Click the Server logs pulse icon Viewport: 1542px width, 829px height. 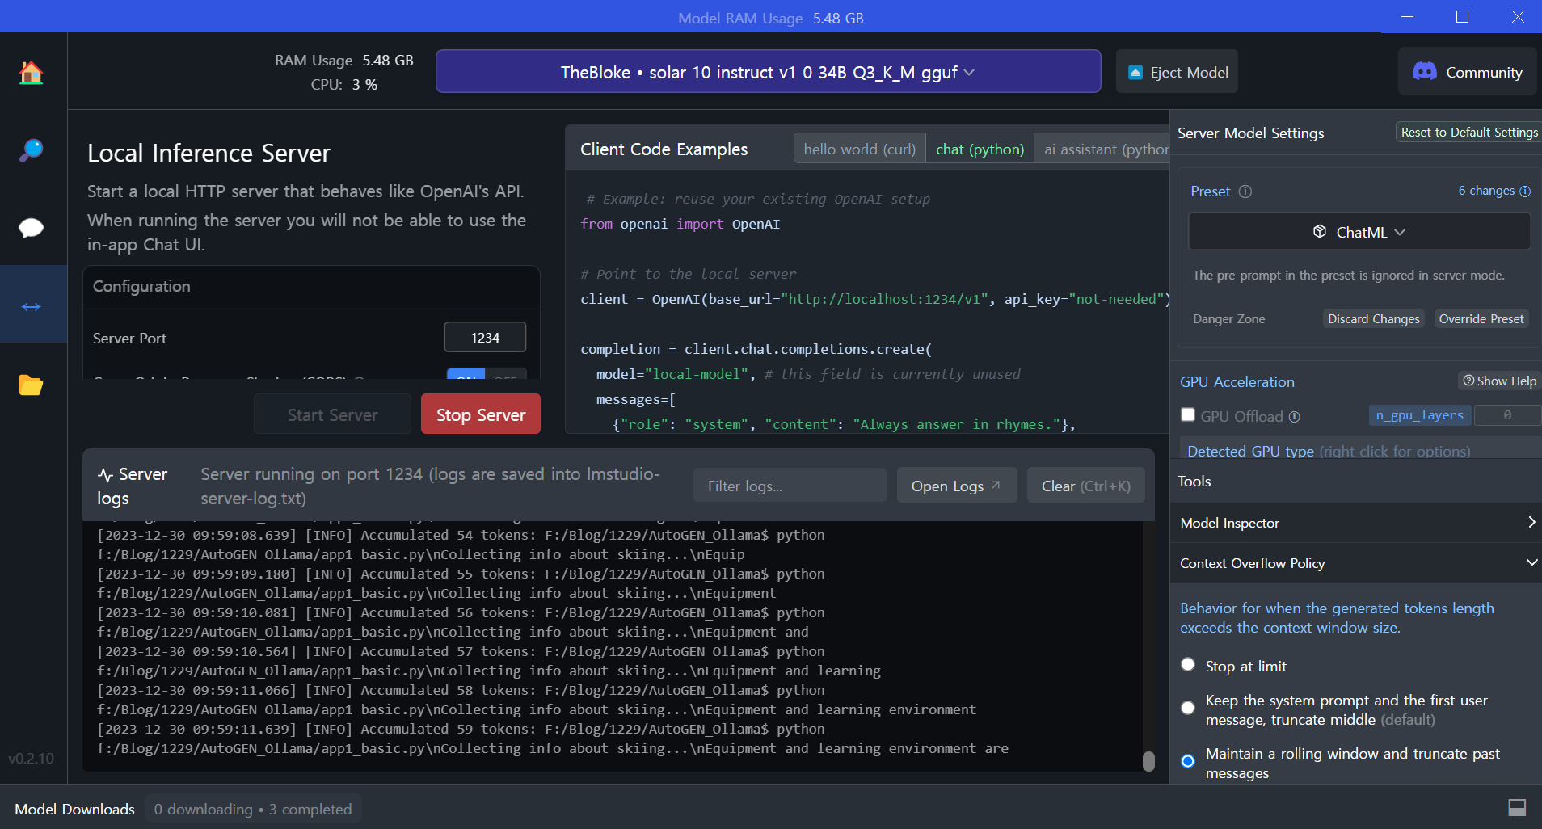coord(105,475)
